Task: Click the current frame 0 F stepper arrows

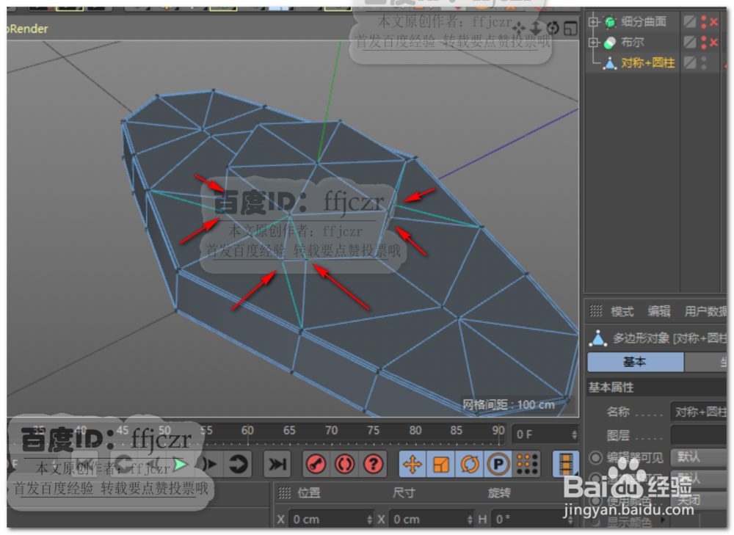Action: tap(575, 435)
